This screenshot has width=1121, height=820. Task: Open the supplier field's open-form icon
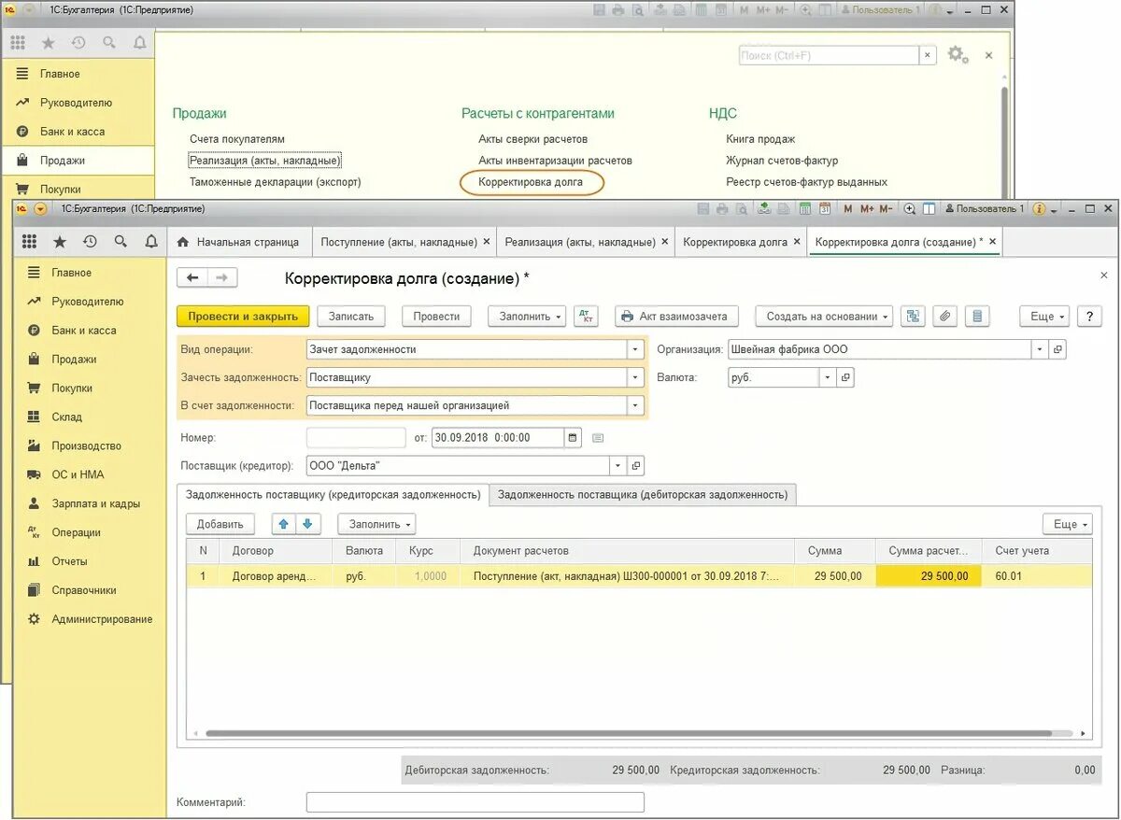point(636,465)
